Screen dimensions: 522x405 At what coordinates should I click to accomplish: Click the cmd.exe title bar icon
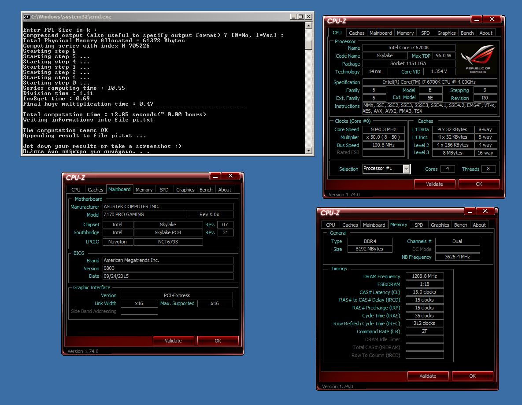coord(26,17)
